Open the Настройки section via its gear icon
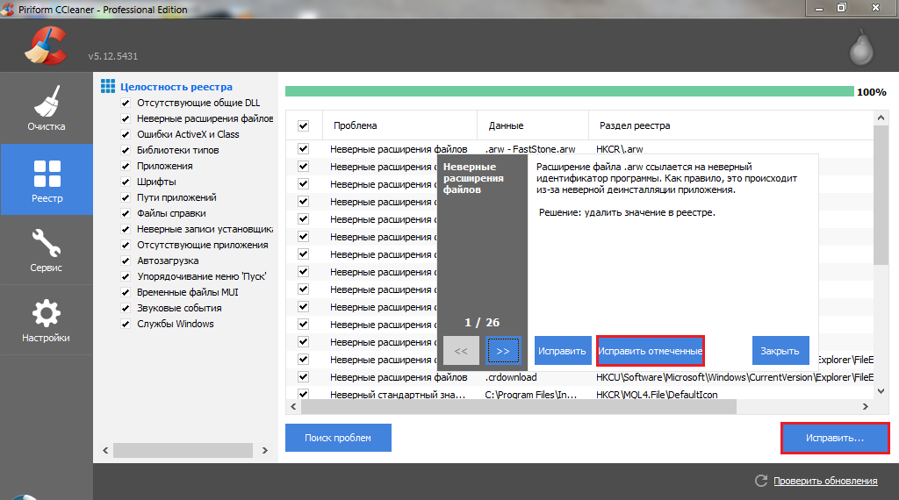Viewport: 899px width, 500px height. [x=47, y=313]
